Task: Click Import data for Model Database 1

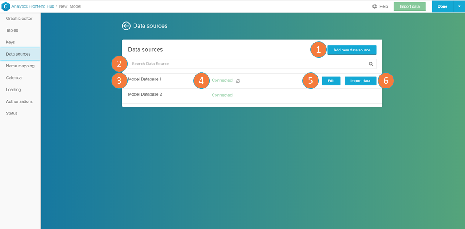Action: (360, 81)
